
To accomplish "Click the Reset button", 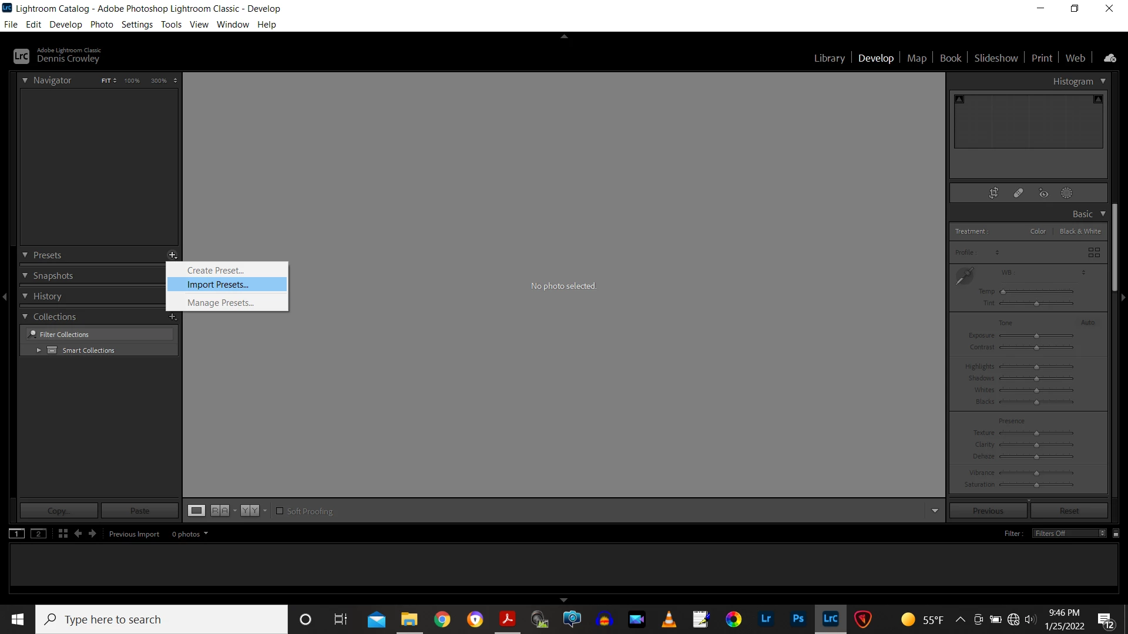I will [1069, 511].
